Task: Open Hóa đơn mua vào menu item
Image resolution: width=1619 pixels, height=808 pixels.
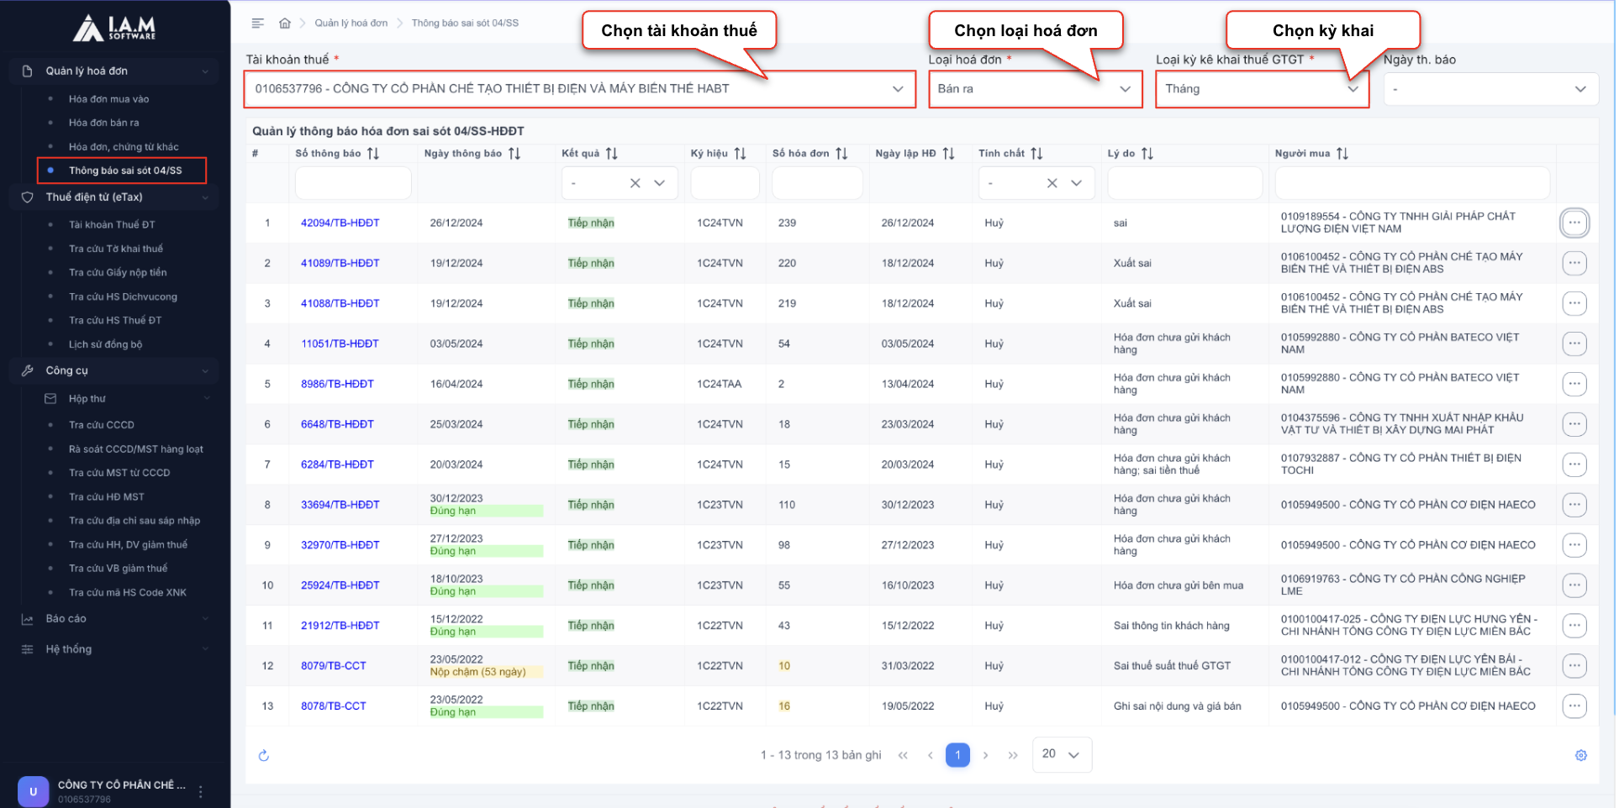Action: [x=108, y=99]
